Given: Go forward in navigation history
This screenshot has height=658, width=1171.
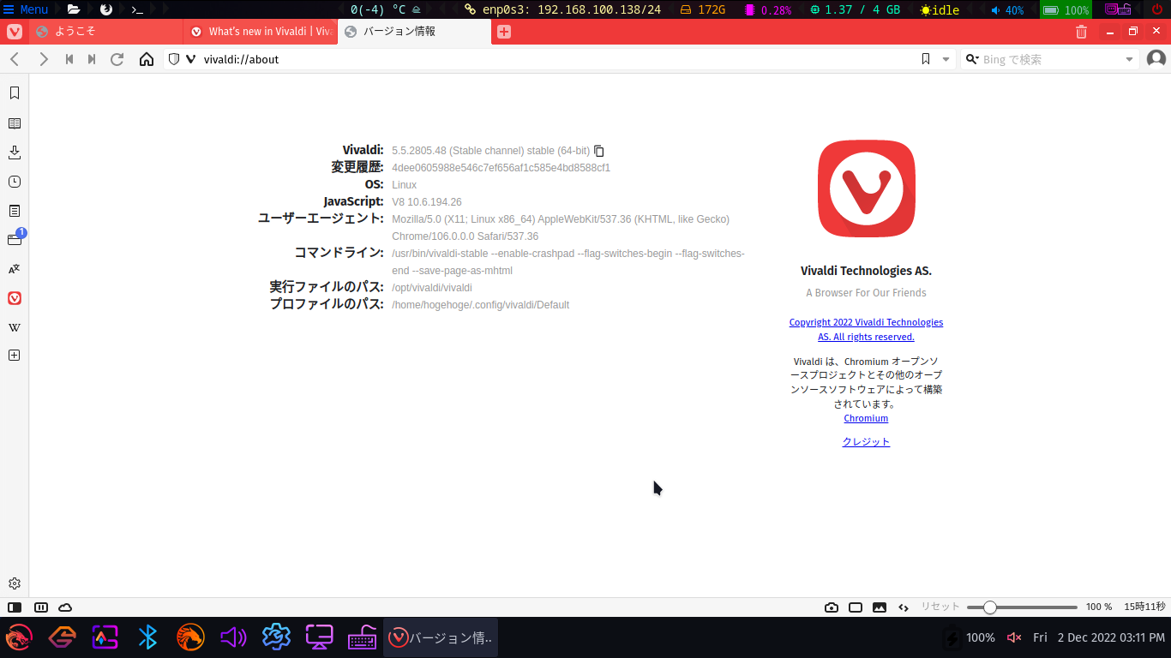Looking at the screenshot, I should 43,59.
